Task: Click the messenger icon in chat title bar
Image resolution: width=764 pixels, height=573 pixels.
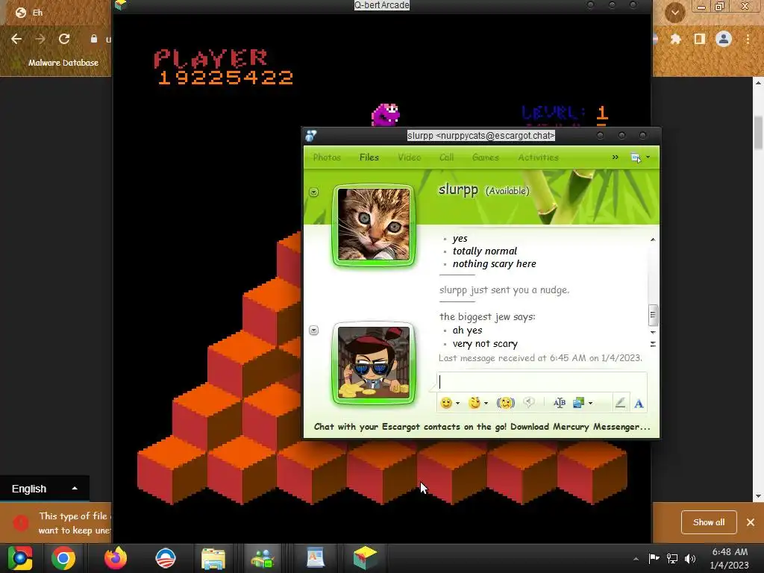Action: (x=311, y=136)
